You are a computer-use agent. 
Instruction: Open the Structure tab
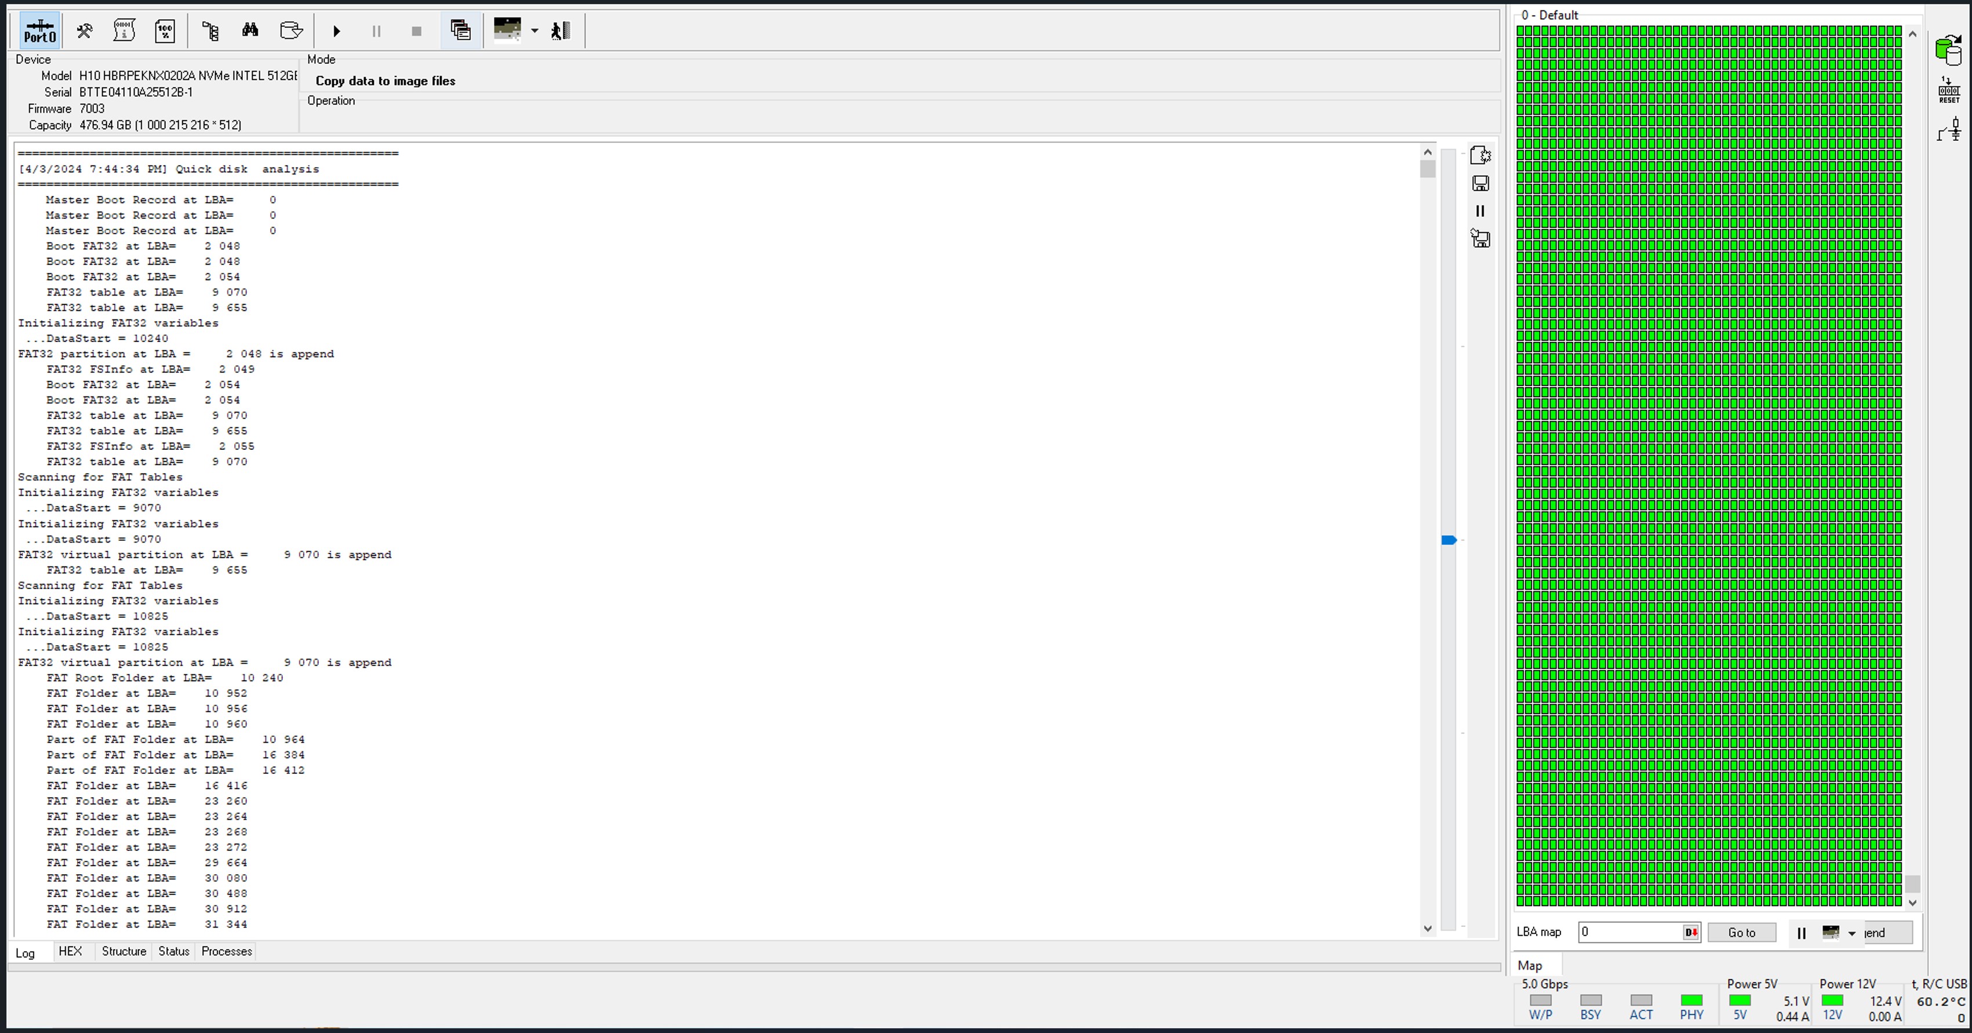click(x=123, y=951)
